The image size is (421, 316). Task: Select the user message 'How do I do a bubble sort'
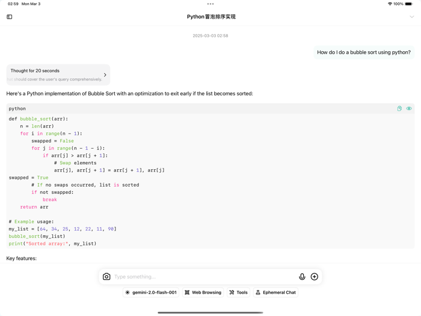(x=364, y=52)
